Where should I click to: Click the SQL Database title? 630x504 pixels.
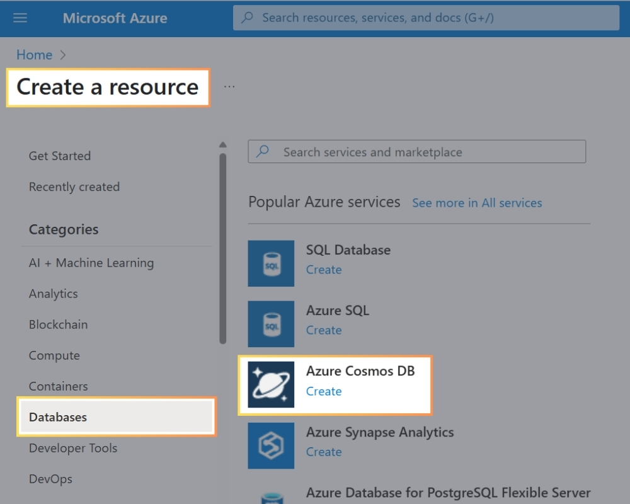[348, 250]
